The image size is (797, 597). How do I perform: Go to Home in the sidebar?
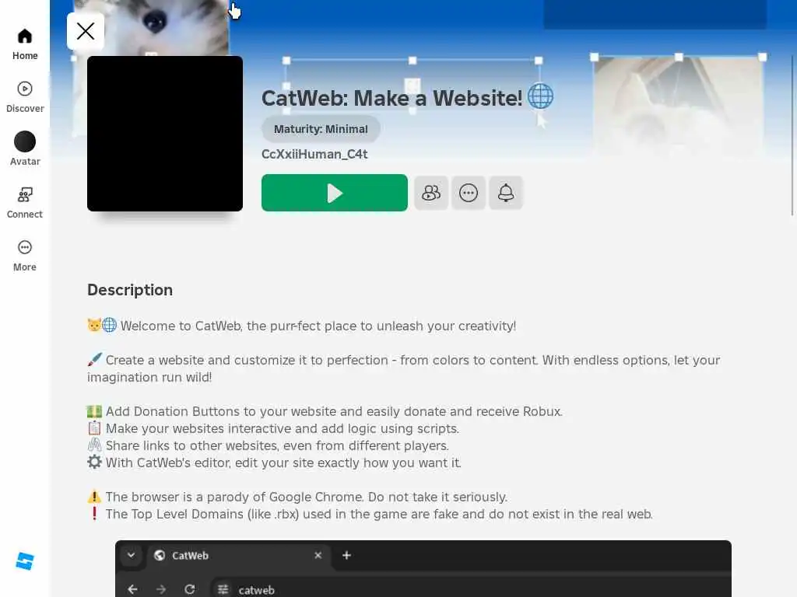[x=24, y=44]
